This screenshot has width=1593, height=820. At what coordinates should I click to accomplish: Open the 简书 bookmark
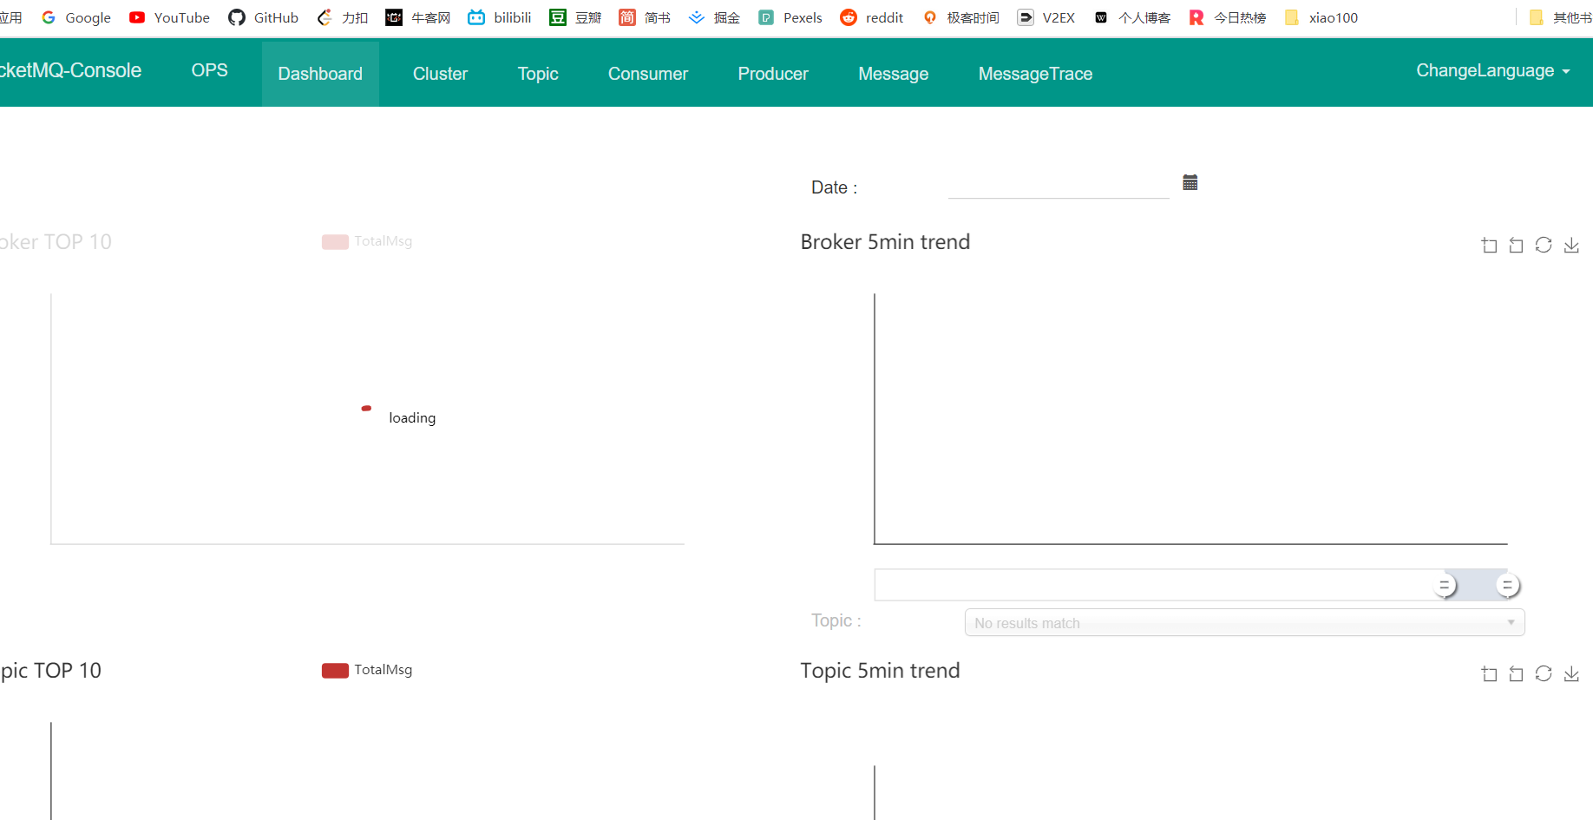(645, 17)
